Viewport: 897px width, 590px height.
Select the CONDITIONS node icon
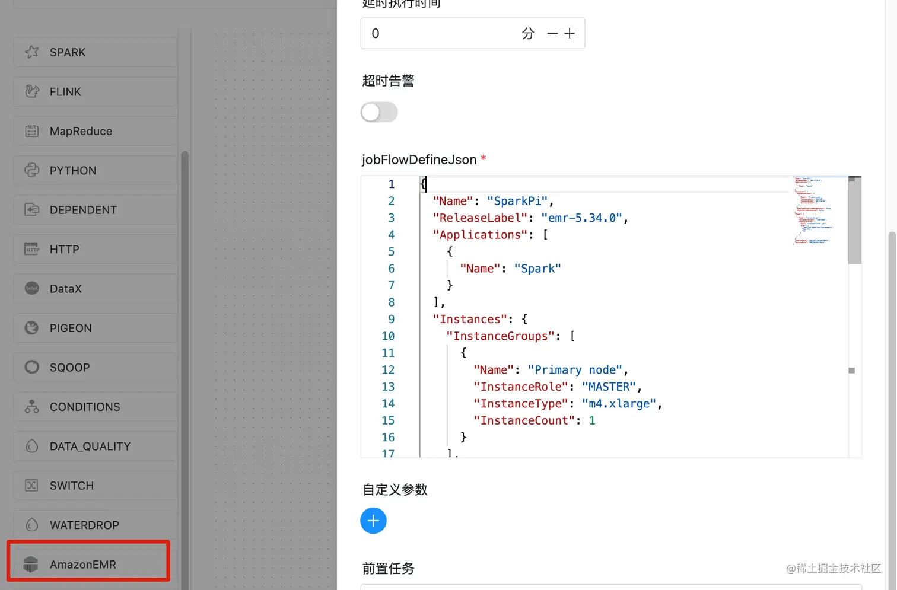32,407
